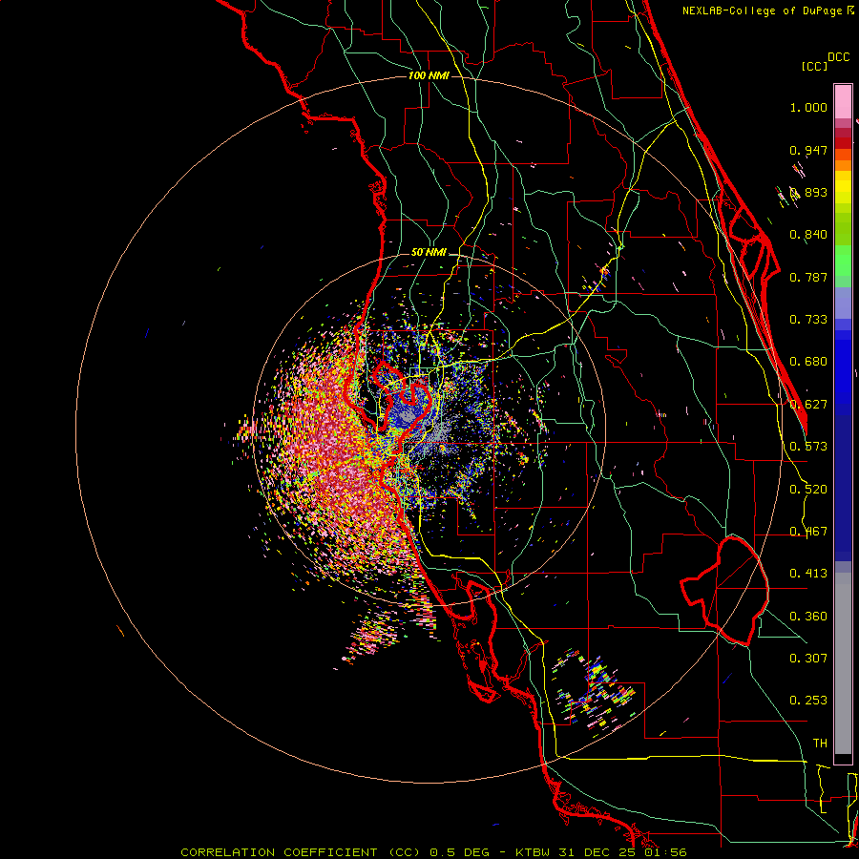
Task: Select the DCC legend title
Action: (x=838, y=57)
